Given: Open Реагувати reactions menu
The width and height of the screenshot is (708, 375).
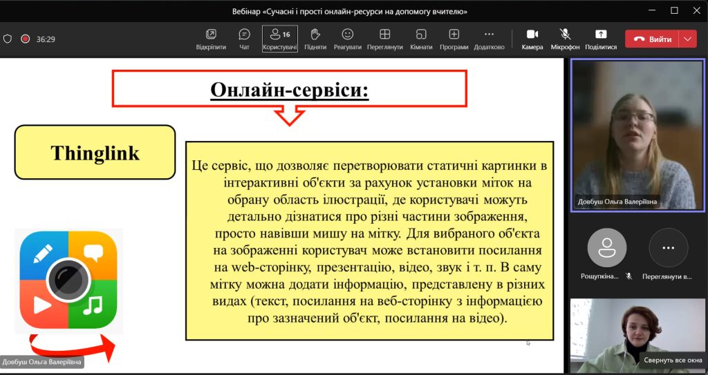Looking at the screenshot, I should tap(347, 39).
